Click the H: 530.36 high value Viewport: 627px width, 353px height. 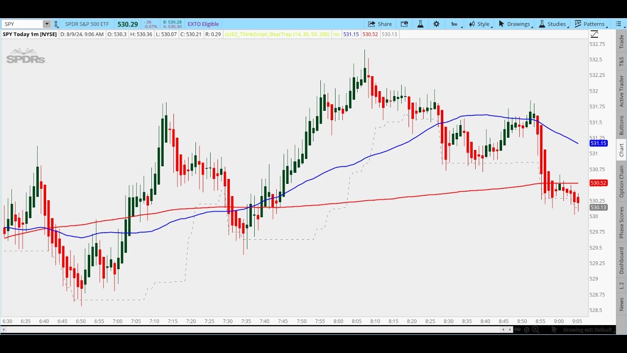[x=142, y=34]
